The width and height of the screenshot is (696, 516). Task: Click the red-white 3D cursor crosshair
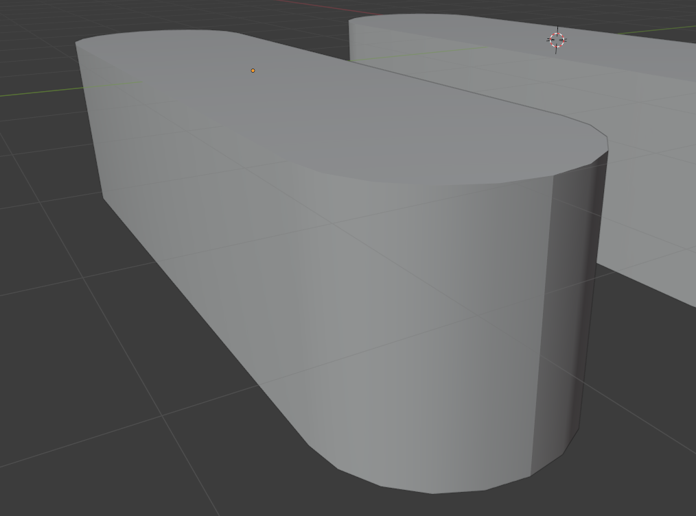click(x=557, y=40)
